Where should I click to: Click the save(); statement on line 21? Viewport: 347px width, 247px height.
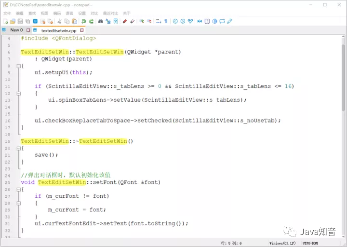[46, 155]
